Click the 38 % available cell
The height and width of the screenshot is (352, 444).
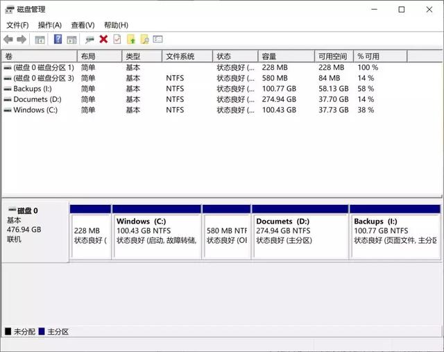point(366,110)
